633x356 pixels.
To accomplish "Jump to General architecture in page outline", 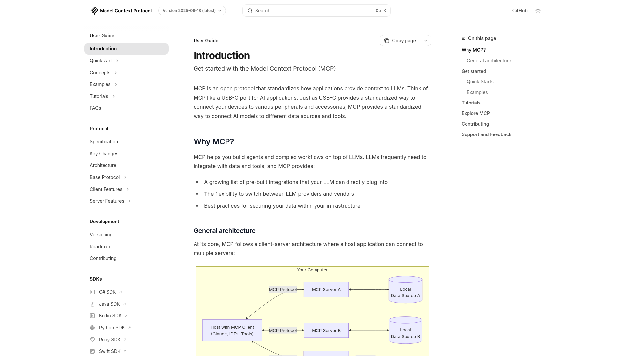I will point(489,61).
